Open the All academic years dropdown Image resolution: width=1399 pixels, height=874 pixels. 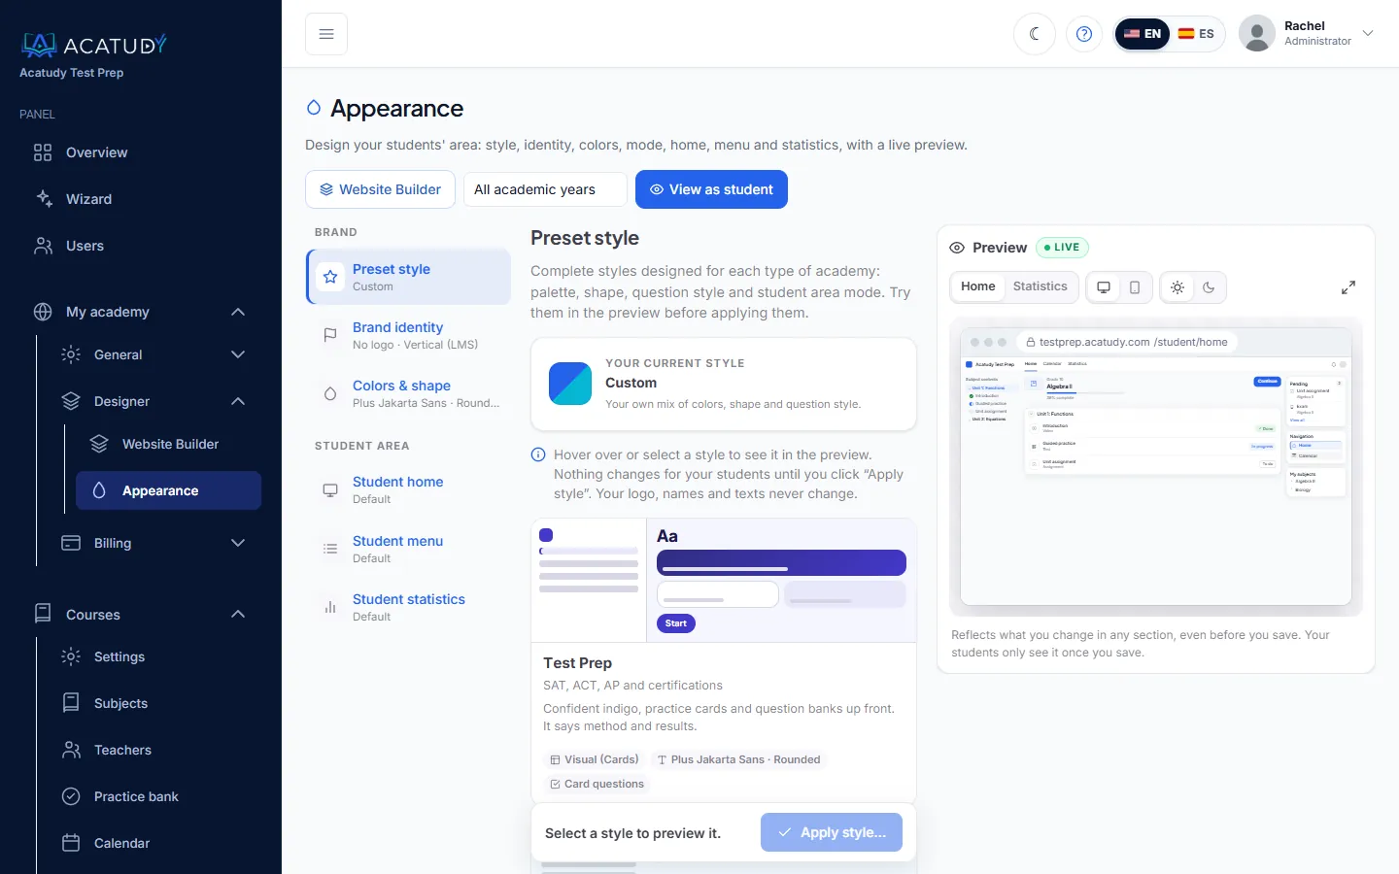(x=545, y=189)
